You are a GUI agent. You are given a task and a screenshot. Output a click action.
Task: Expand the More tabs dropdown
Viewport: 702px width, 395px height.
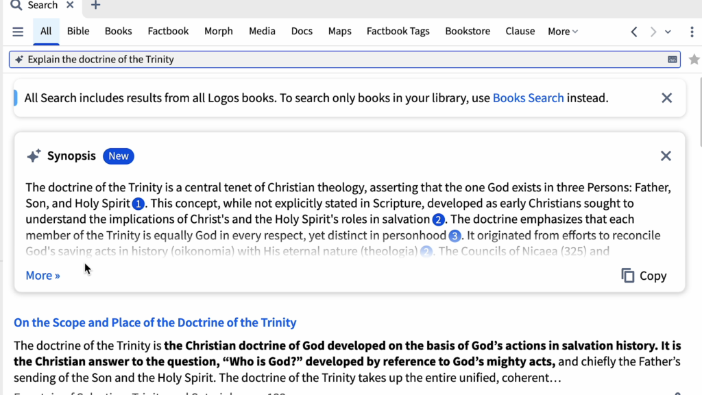point(563,32)
